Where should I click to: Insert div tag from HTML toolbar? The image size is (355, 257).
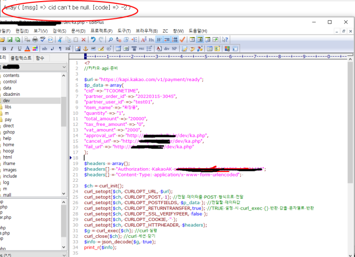tap(167, 48)
